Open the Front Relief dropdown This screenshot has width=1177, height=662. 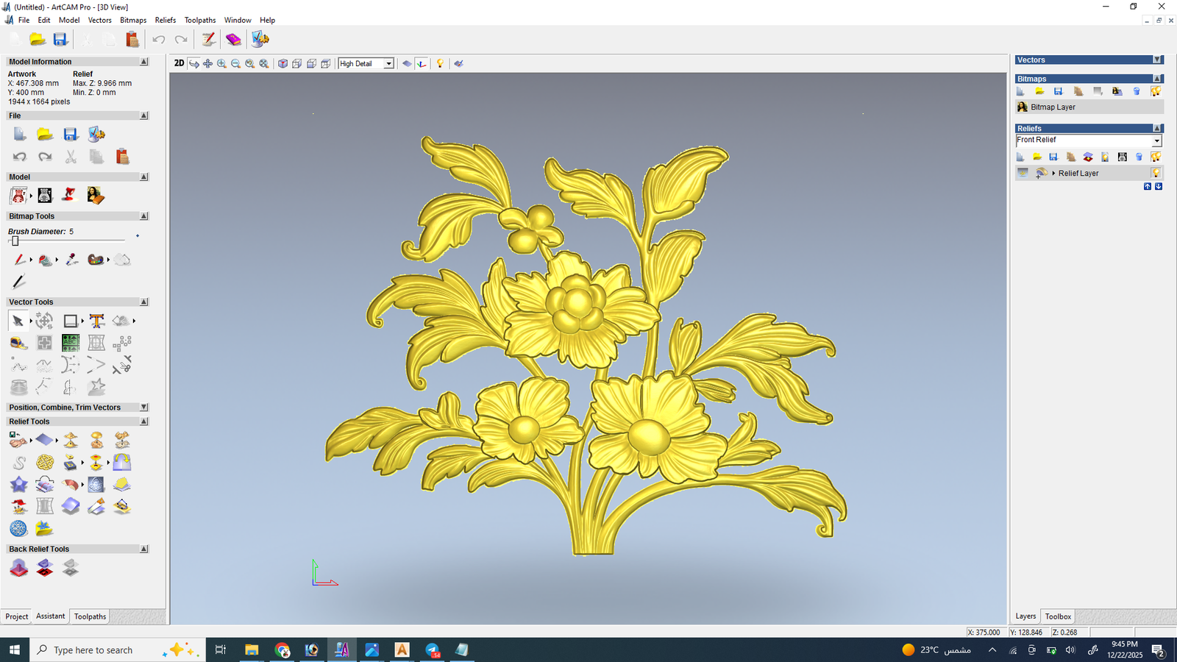point(1156,140)
